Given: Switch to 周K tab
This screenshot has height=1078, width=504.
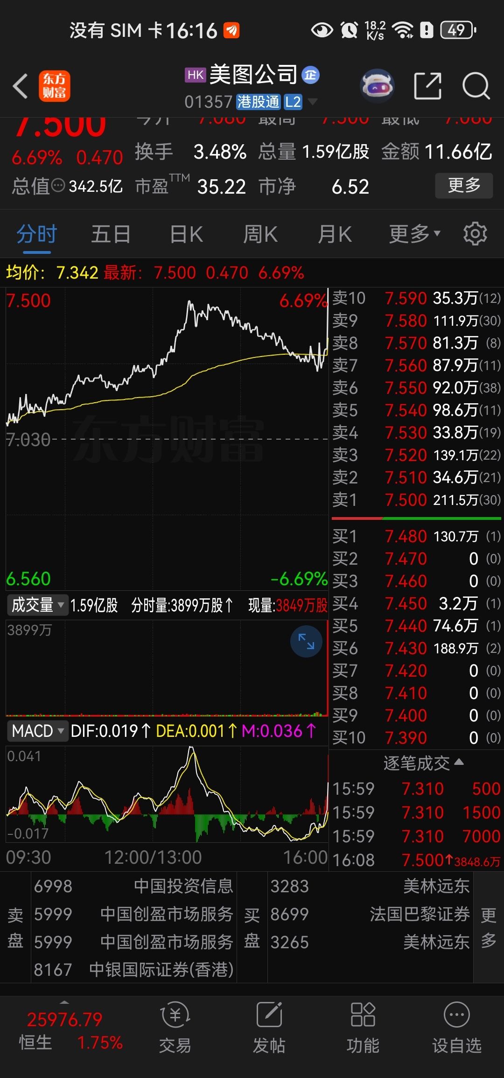Looking at the screenshot, I should [x=260, y=234].
